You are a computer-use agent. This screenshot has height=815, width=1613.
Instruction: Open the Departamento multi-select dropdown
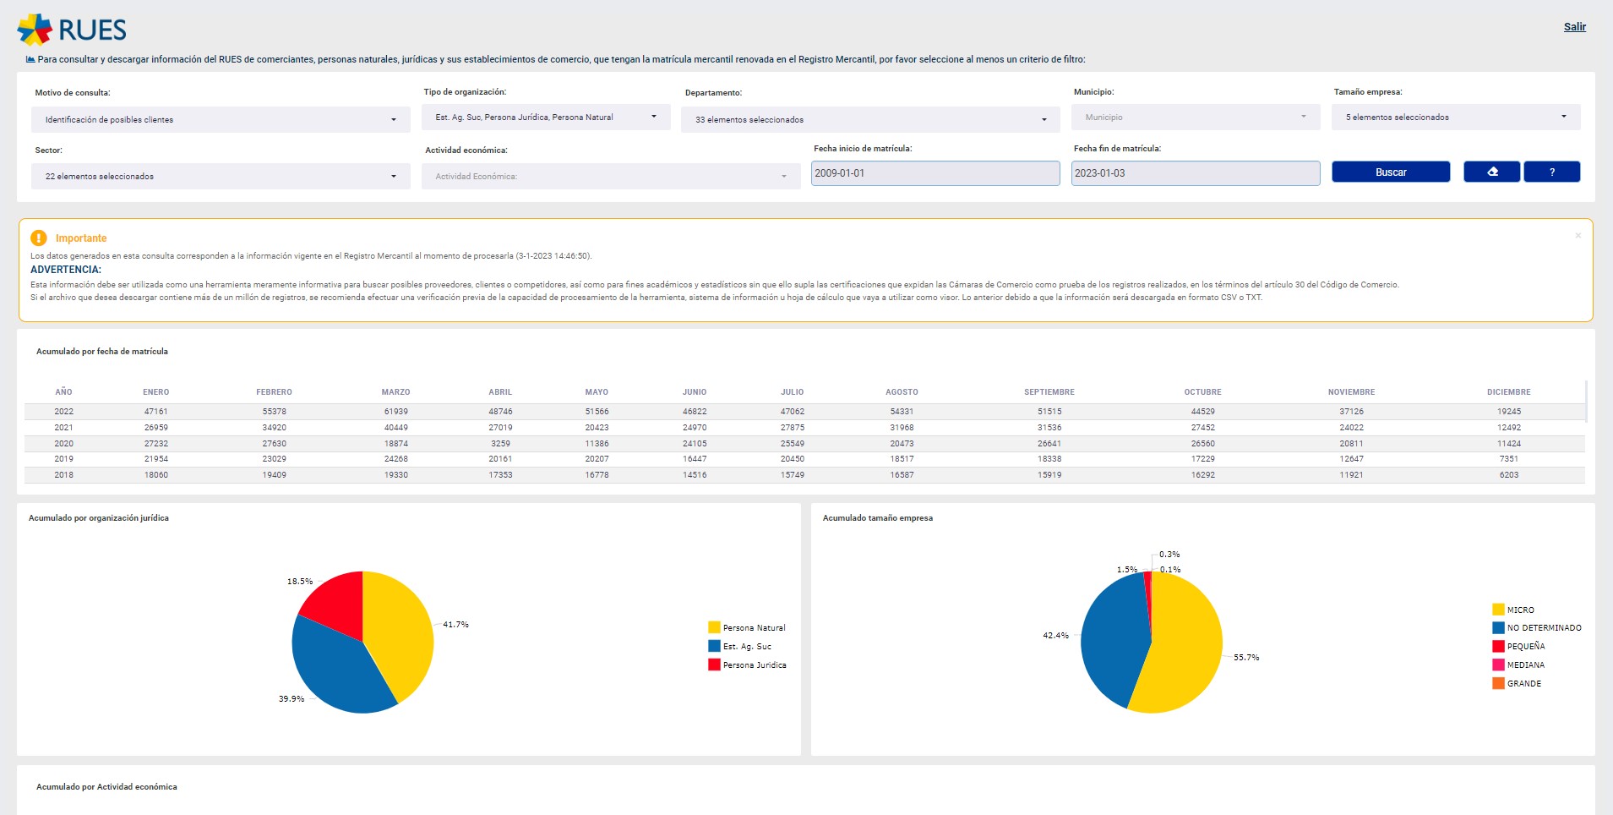click(x=870, y=120)
